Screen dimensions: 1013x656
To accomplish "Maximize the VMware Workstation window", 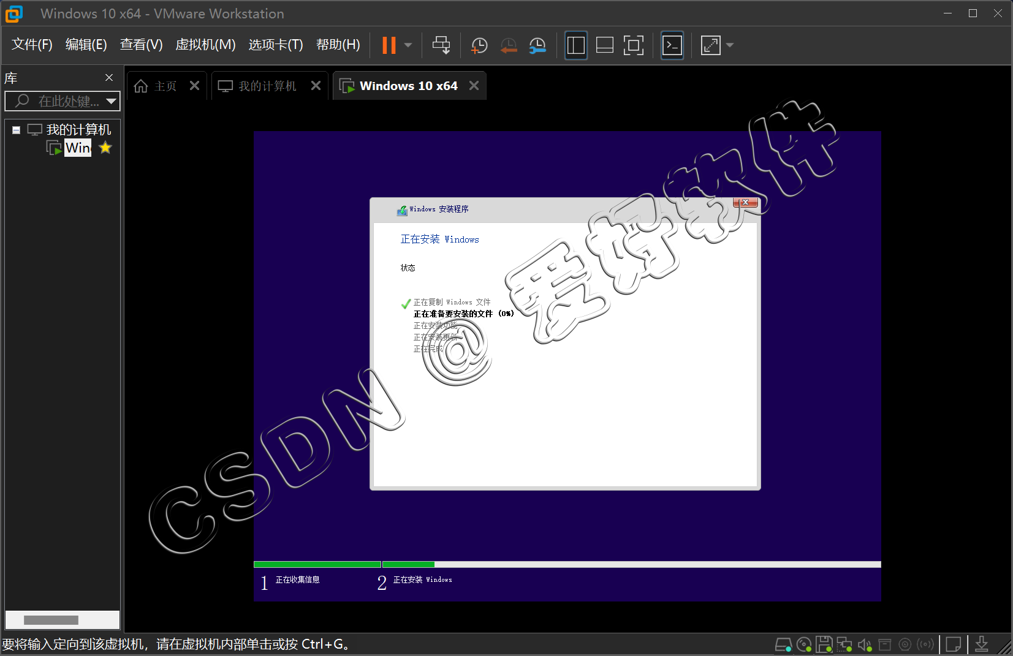I will [973, 13].
